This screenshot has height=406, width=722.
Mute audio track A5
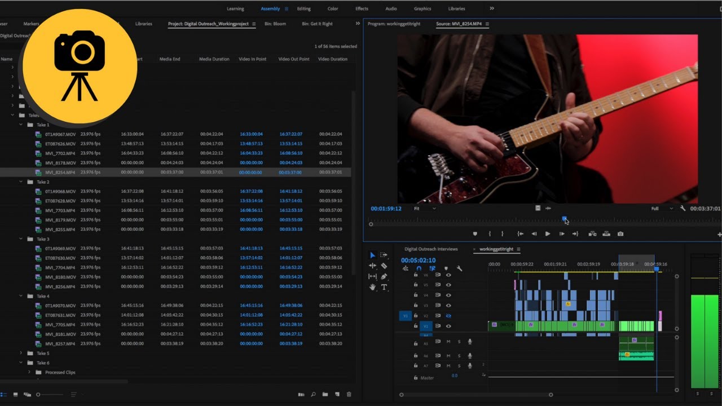click(x=448, y=342)
